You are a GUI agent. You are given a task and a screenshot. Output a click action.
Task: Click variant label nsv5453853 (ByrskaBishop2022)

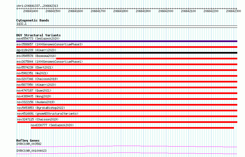(41, 108)
